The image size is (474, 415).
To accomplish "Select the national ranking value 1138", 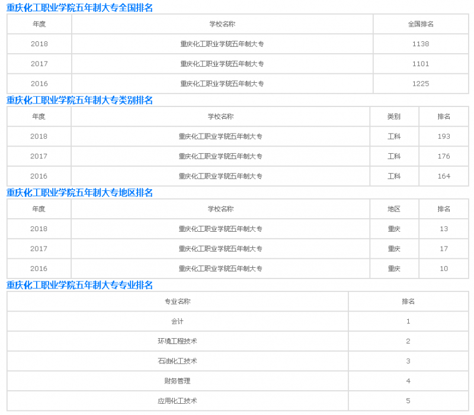I will (x=420, y=44).
